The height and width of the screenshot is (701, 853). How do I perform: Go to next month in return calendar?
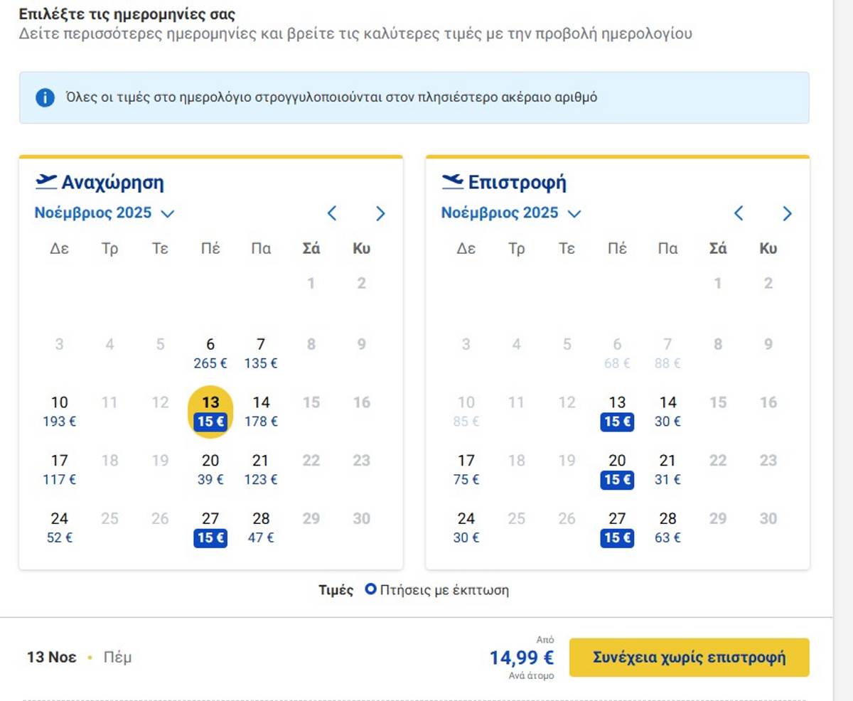pyautogui.click(x=787, y=213)
